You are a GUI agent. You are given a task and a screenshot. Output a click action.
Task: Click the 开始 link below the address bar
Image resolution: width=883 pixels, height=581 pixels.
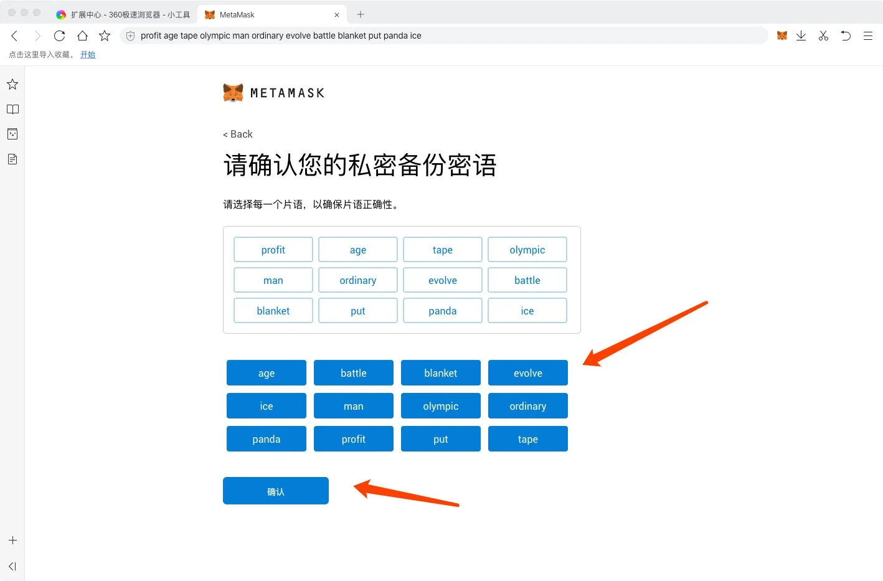[88, 54]
